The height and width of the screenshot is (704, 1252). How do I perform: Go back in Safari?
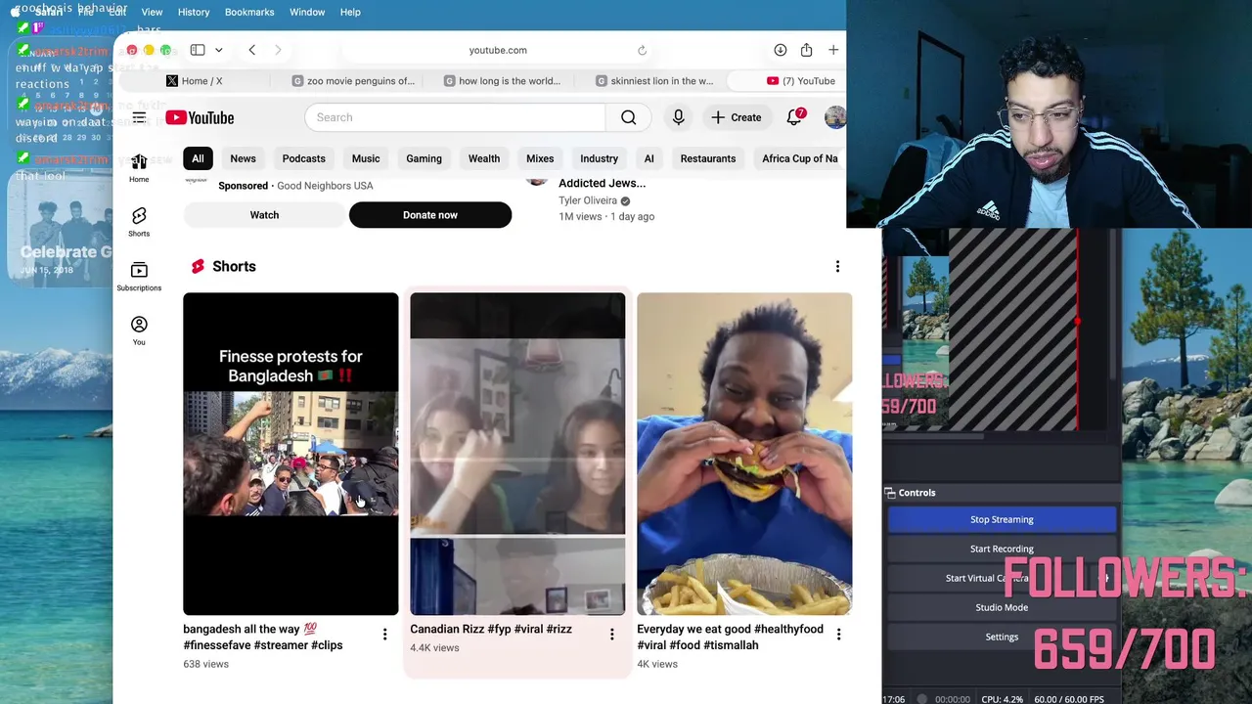coord(251,50)
